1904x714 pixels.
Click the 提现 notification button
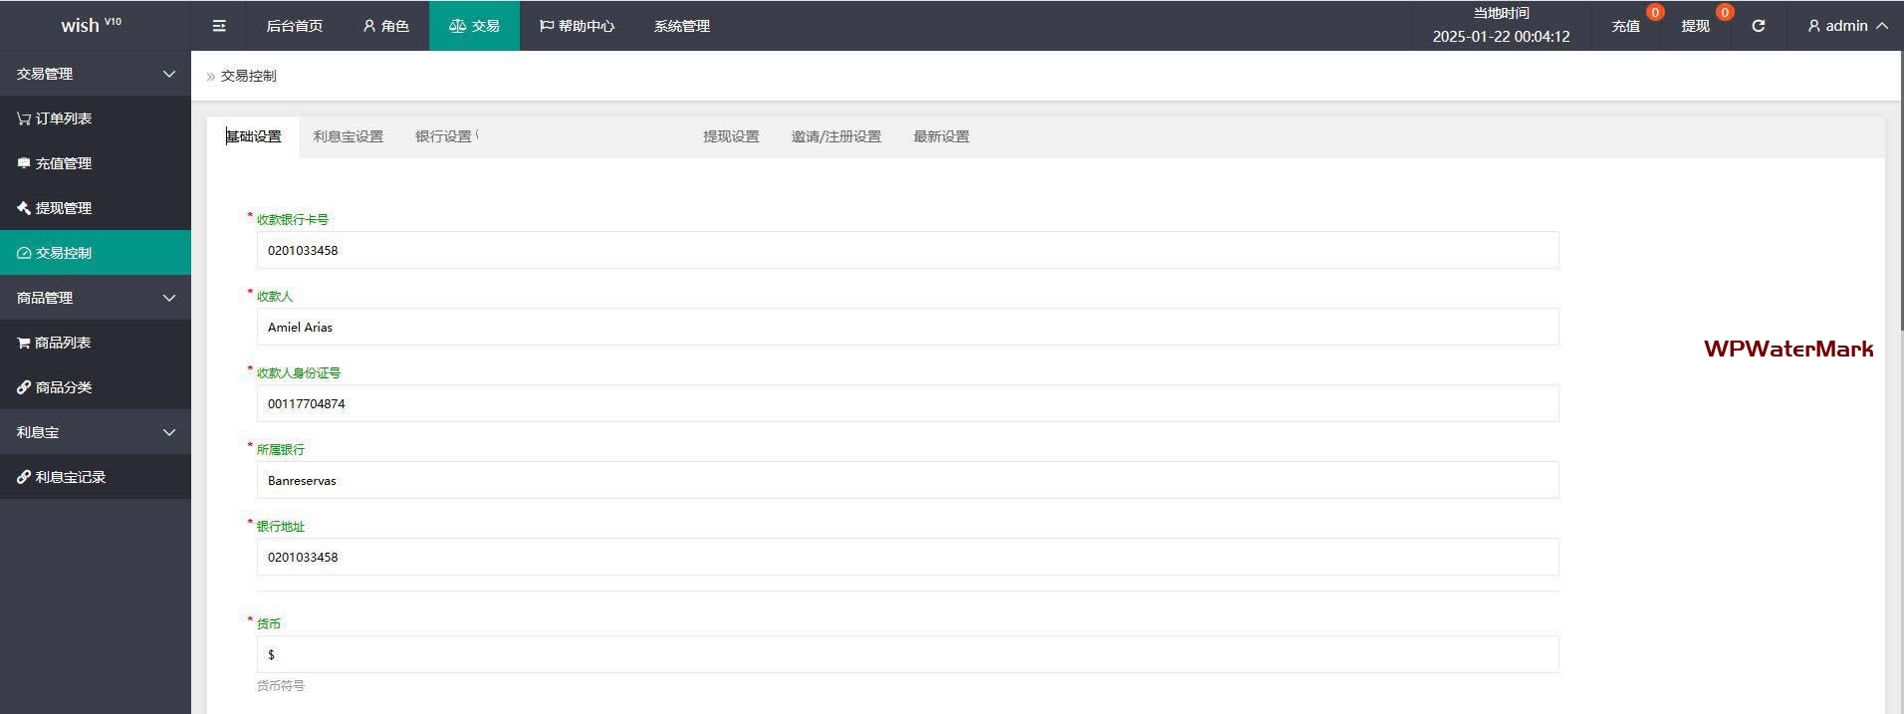(x=1695, y=26)
